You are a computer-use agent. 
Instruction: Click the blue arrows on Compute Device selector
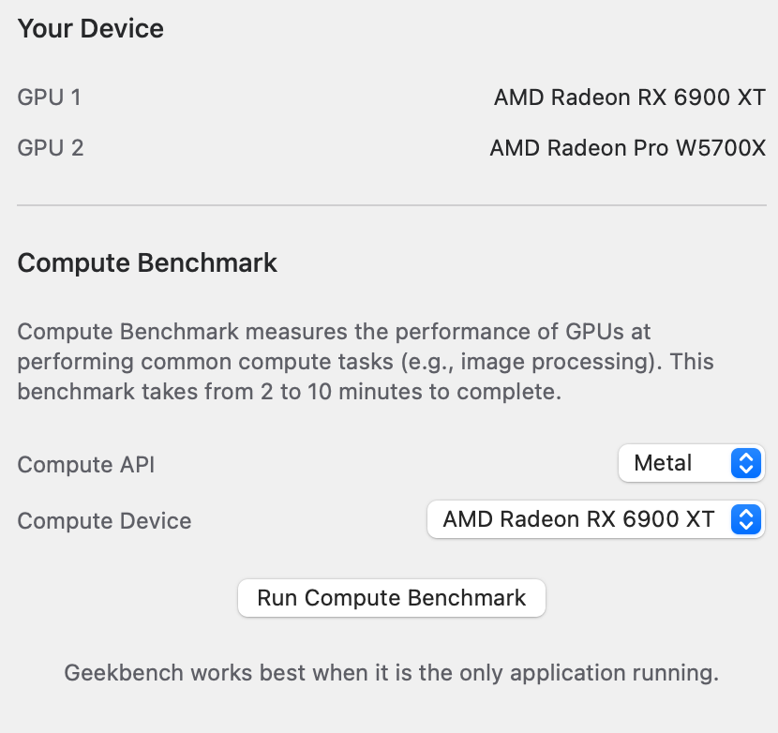(x=745, y=519)
